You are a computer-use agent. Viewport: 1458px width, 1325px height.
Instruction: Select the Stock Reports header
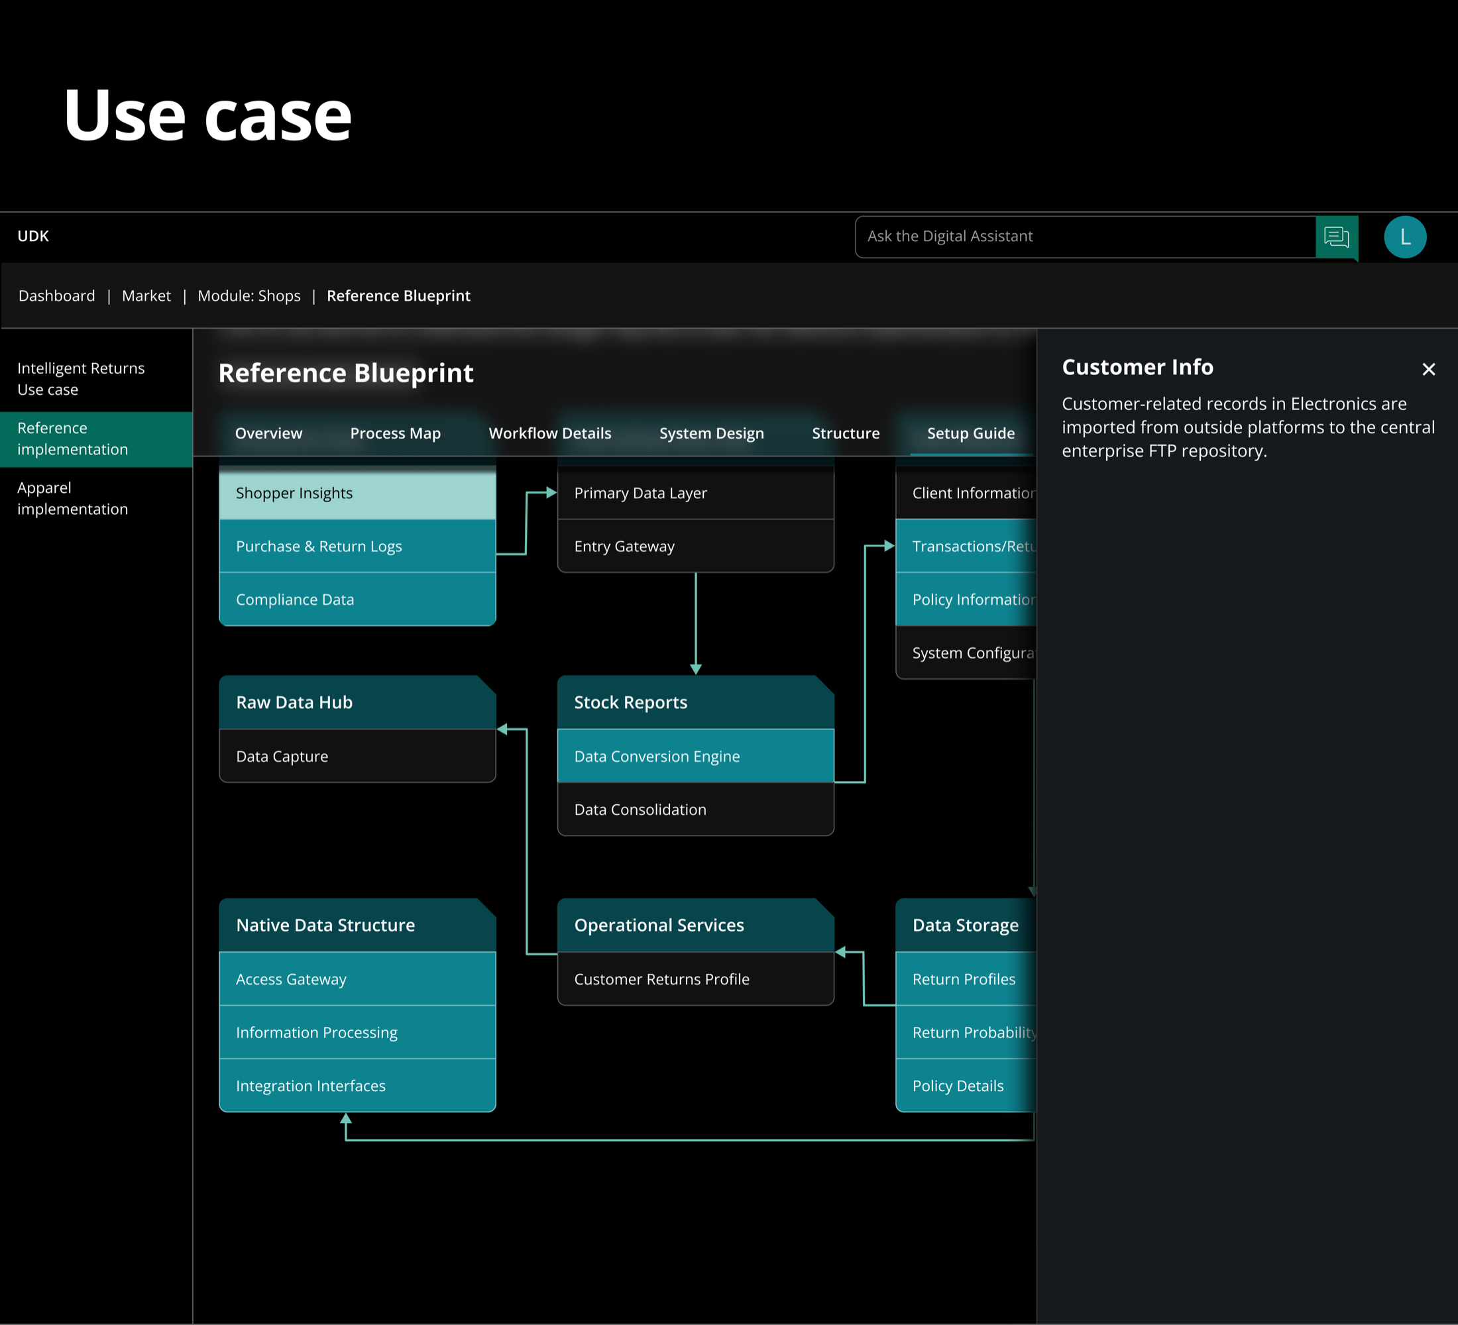(x=695, y=703)
